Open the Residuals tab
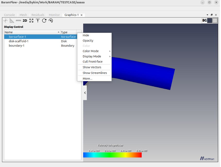The image size is (221, 167). [x=38, y=15]
